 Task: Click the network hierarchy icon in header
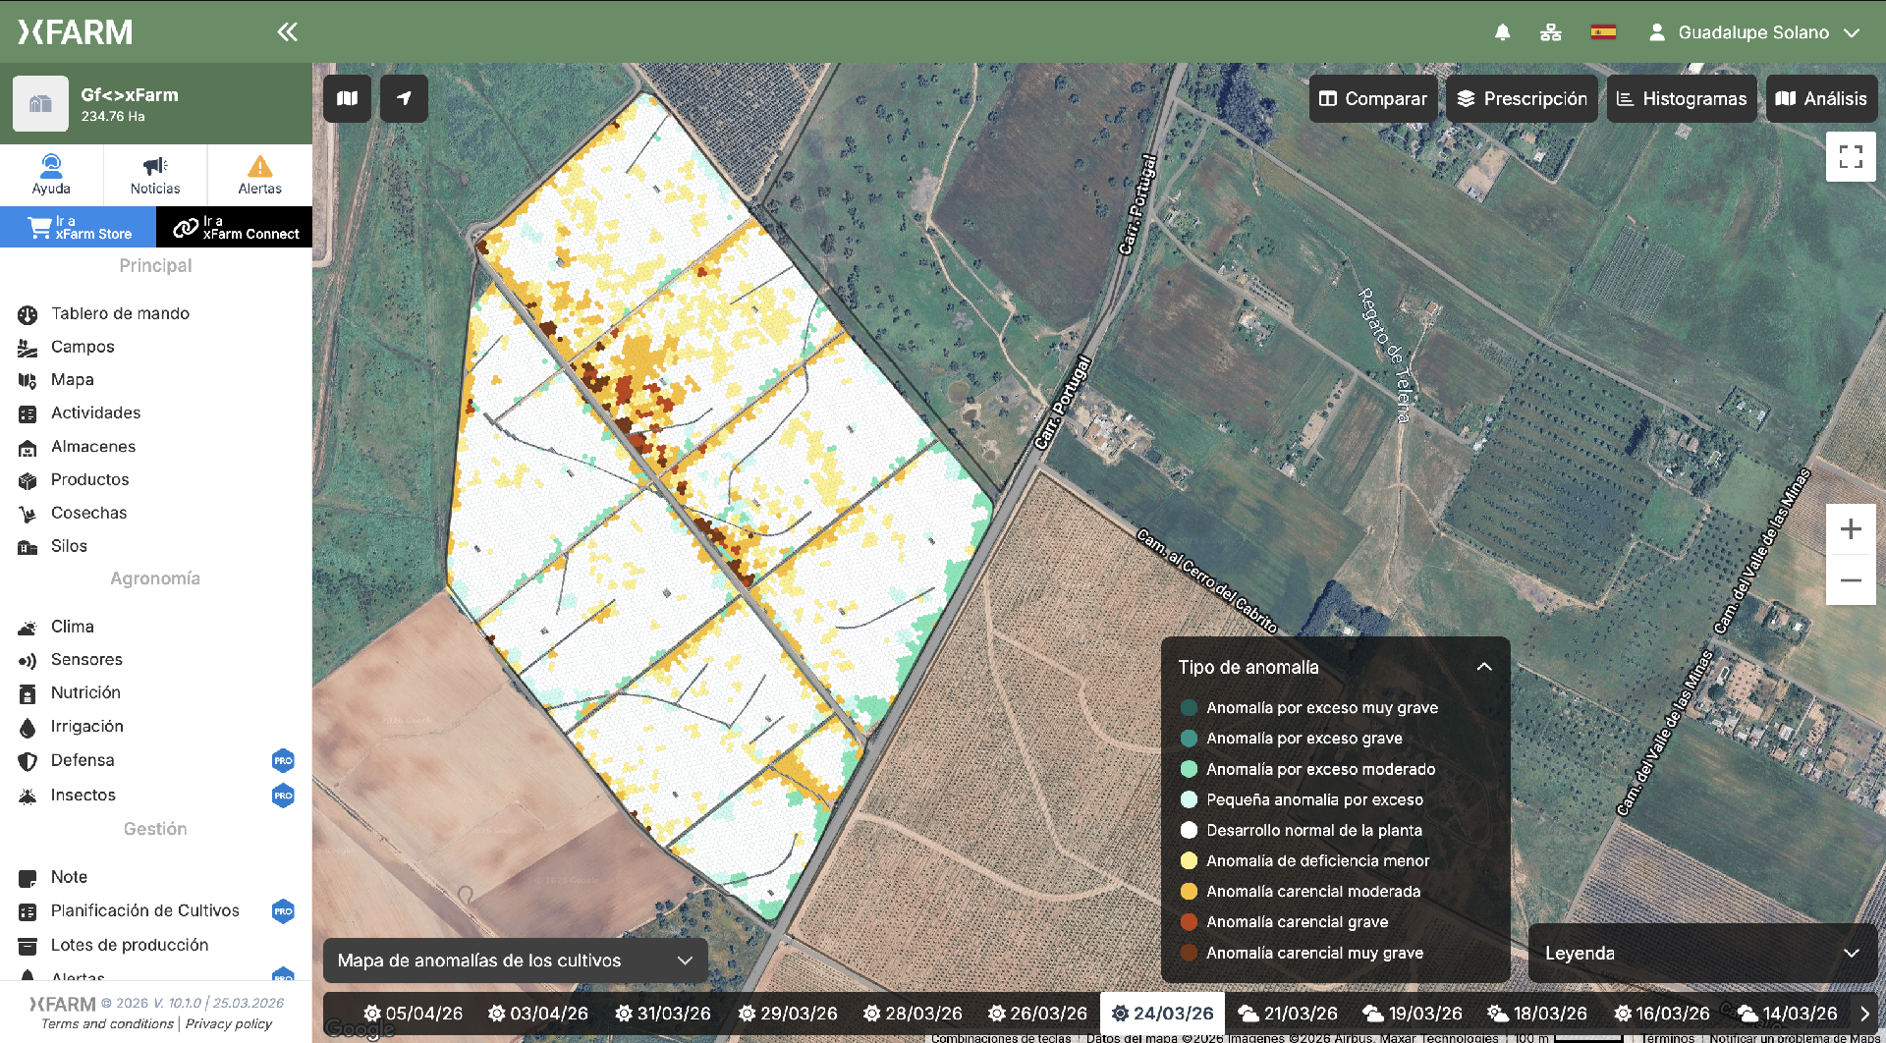[1550, 32]
